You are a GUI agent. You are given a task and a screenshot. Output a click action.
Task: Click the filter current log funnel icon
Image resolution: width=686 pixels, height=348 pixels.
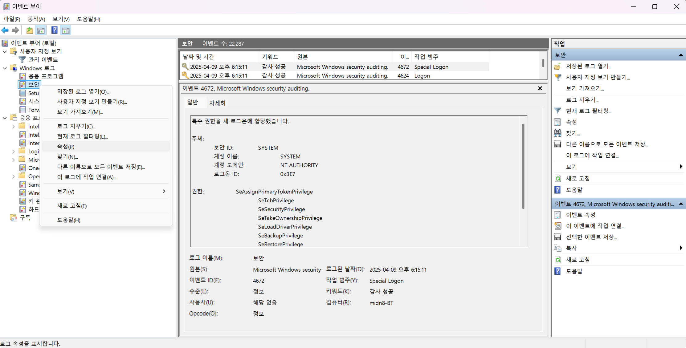557,111
